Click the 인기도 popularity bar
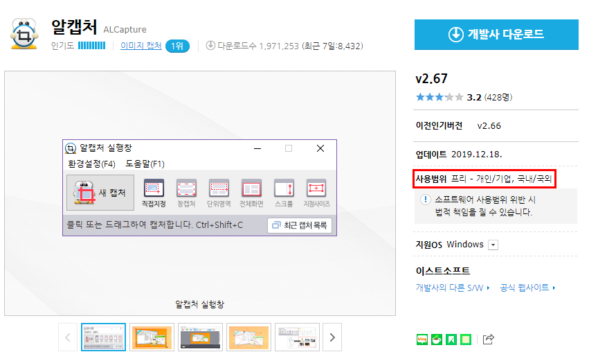This screenshot has height=361, width=589. point(91,46)
